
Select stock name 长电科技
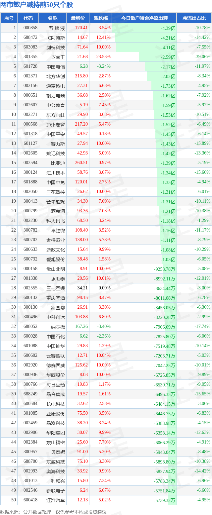tap(56, 404)
